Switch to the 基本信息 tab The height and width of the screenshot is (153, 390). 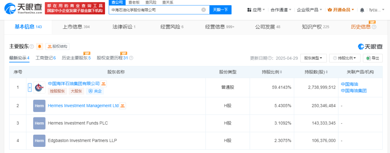click(28, 27)
